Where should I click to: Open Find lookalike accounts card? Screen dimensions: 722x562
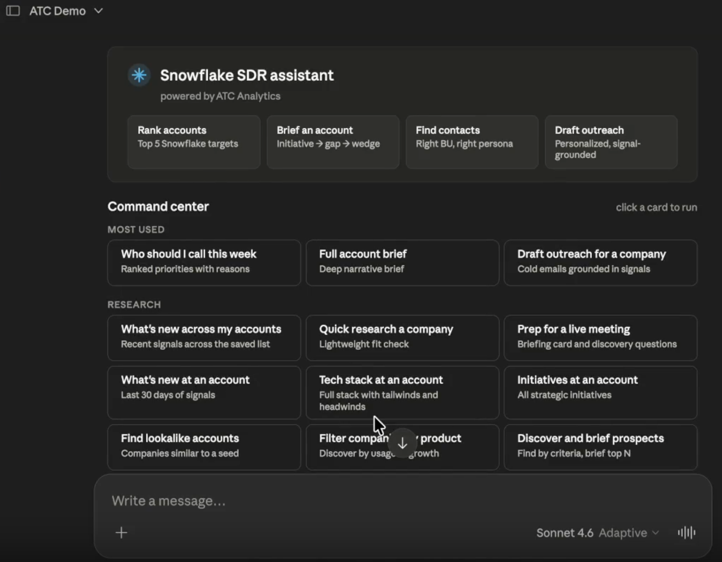204,447
